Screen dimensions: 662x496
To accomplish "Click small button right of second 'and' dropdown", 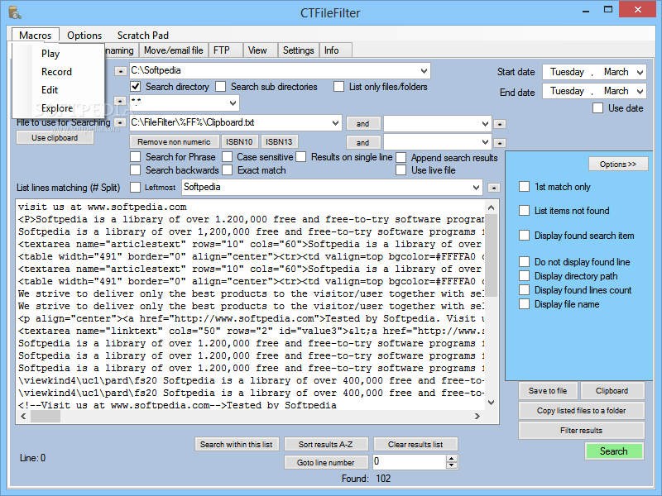I will click(x=500, y=143).
